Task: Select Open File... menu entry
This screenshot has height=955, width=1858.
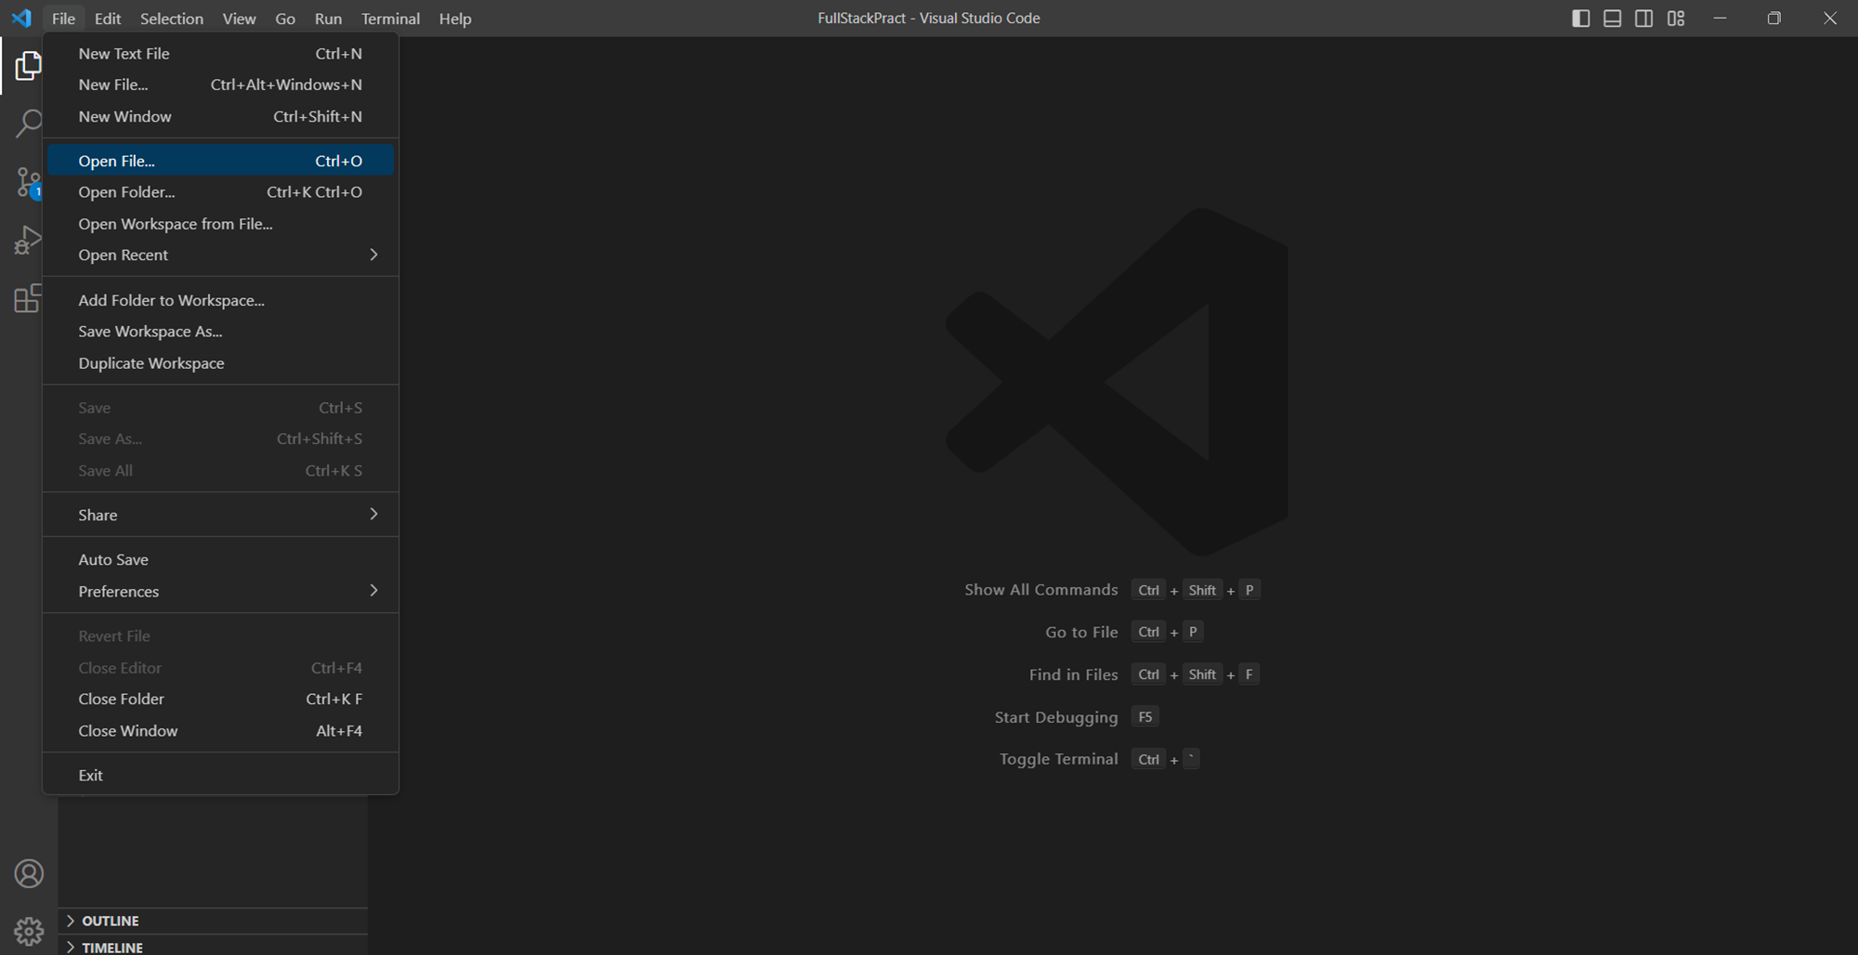Action: pos(220,161)
